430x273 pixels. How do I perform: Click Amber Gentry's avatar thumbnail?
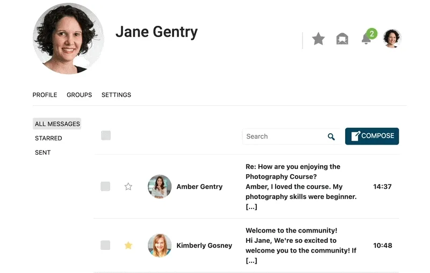coord(160,186)
